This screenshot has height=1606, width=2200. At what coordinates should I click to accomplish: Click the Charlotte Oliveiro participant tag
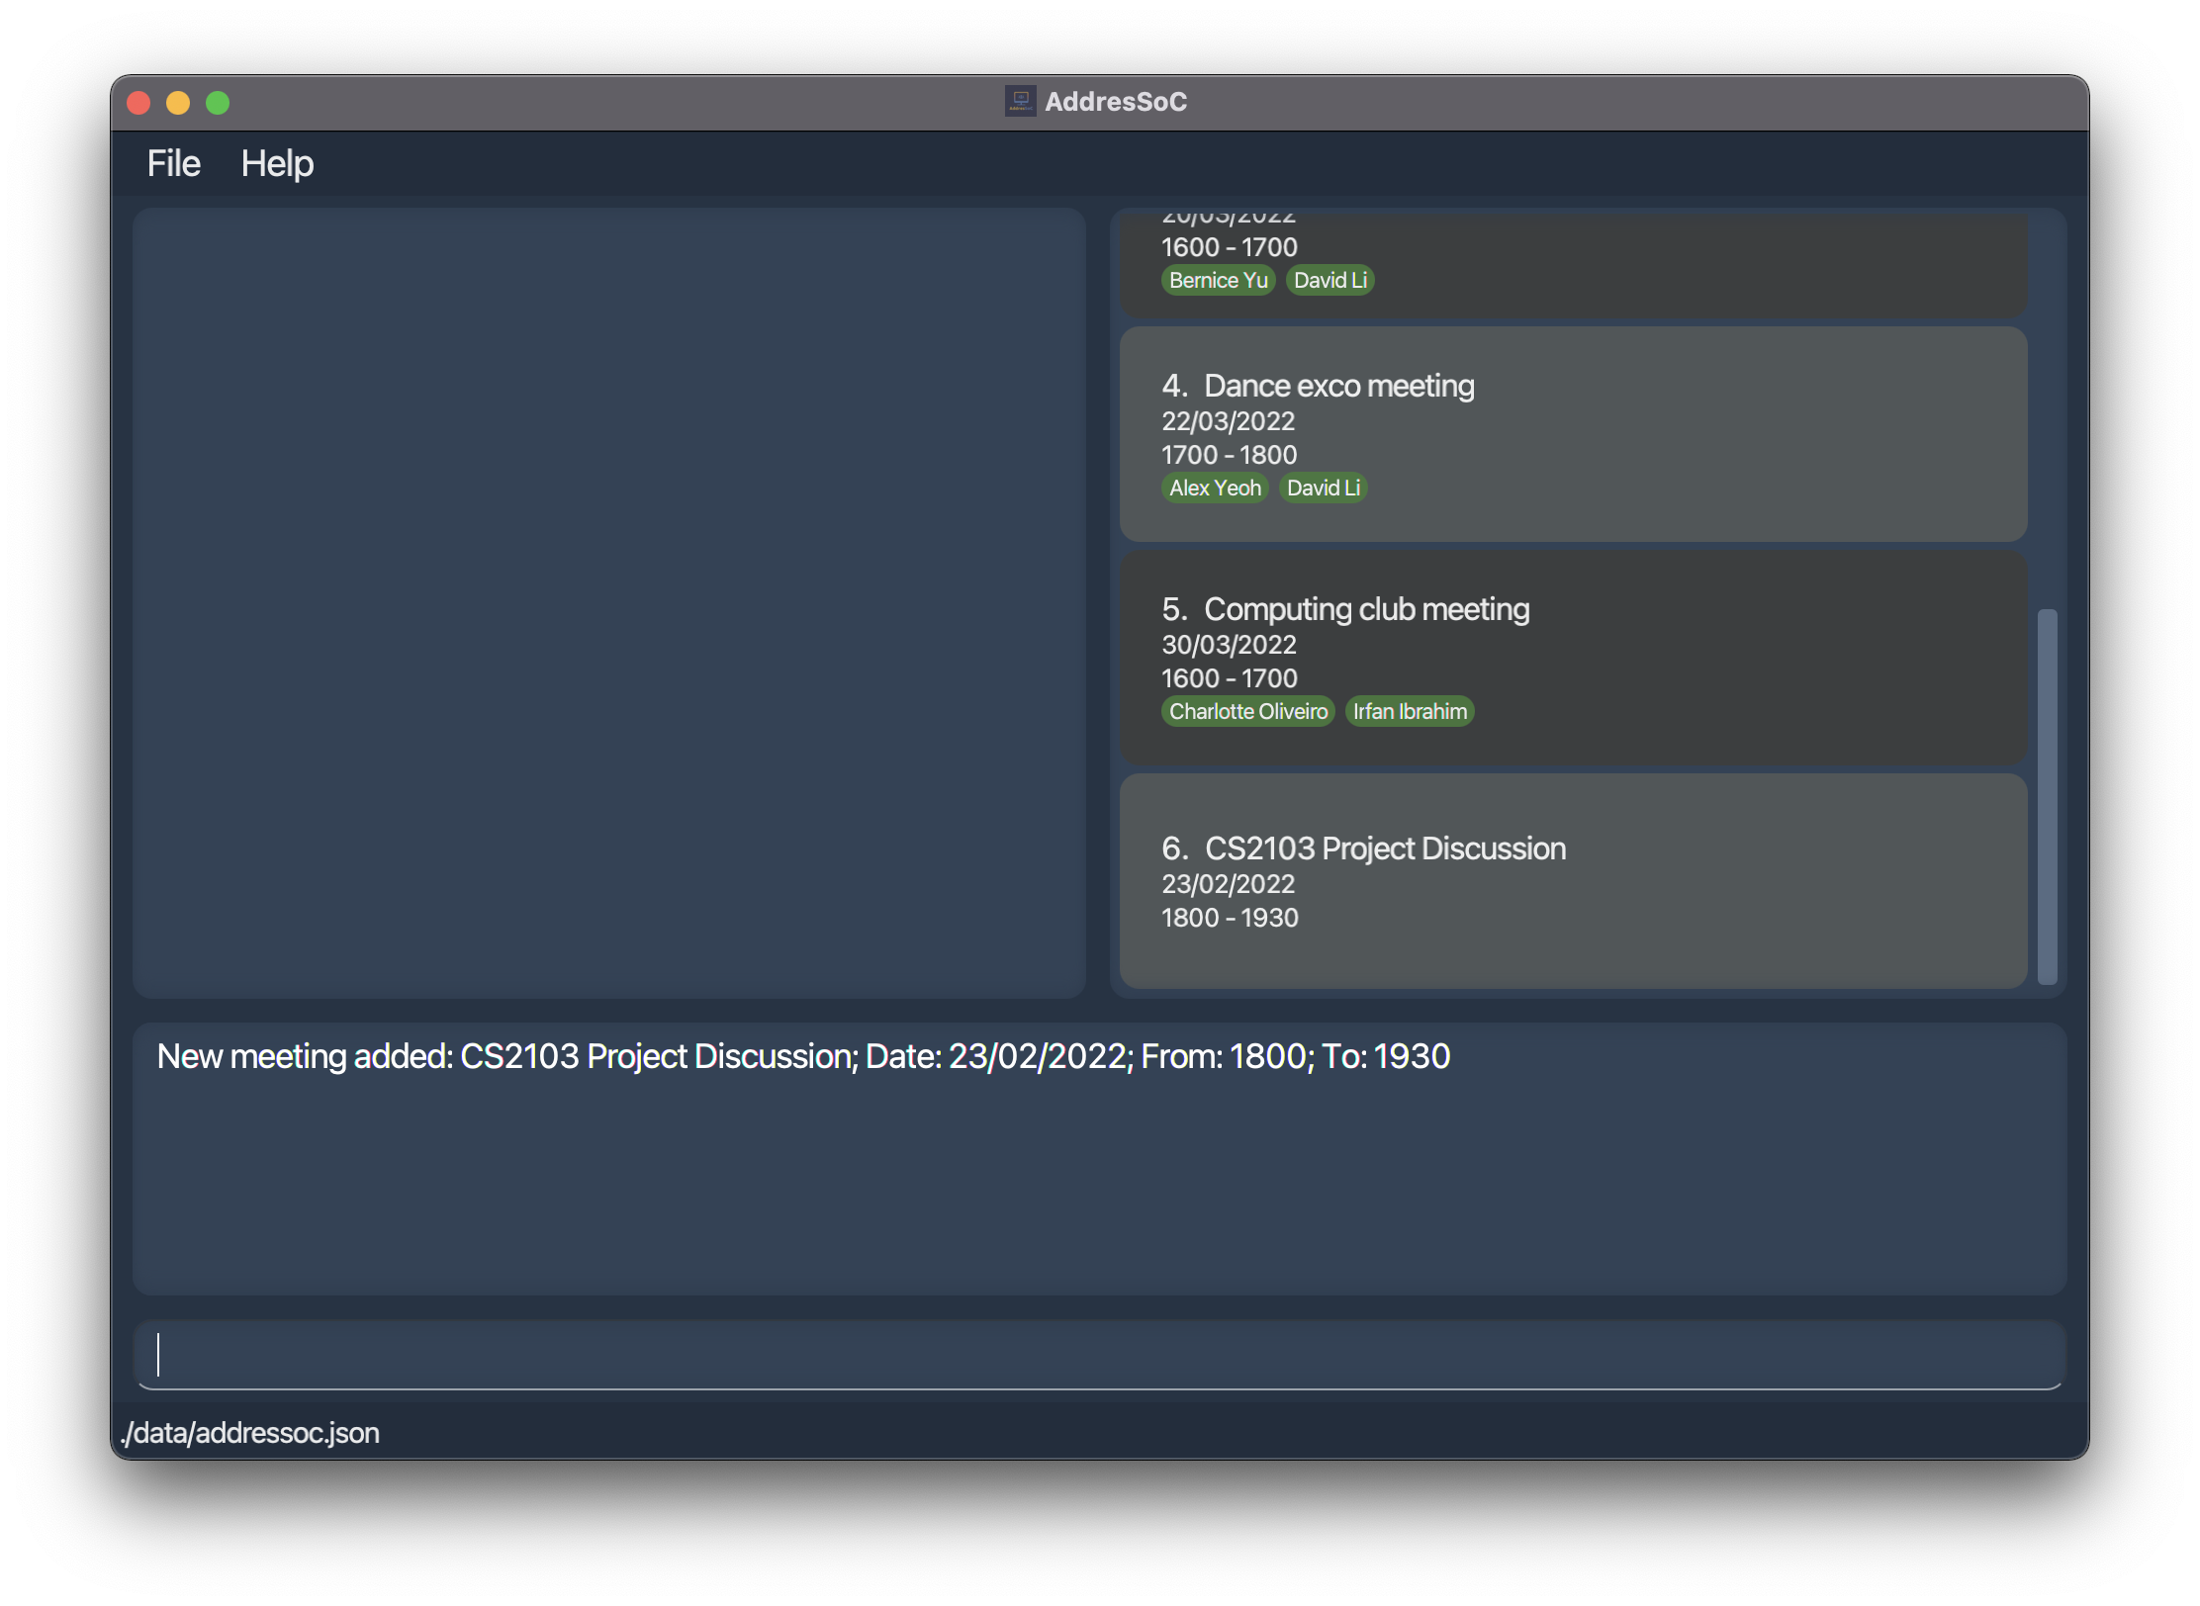1247,711
